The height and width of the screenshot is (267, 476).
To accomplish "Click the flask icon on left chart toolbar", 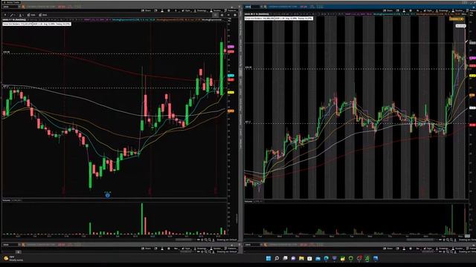I will coord(162,10).
